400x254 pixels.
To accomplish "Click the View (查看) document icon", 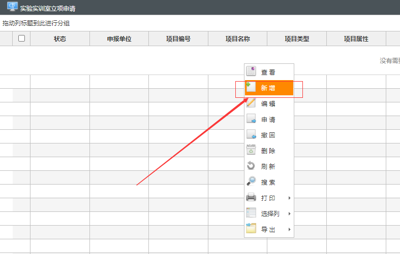I will 251,72.
